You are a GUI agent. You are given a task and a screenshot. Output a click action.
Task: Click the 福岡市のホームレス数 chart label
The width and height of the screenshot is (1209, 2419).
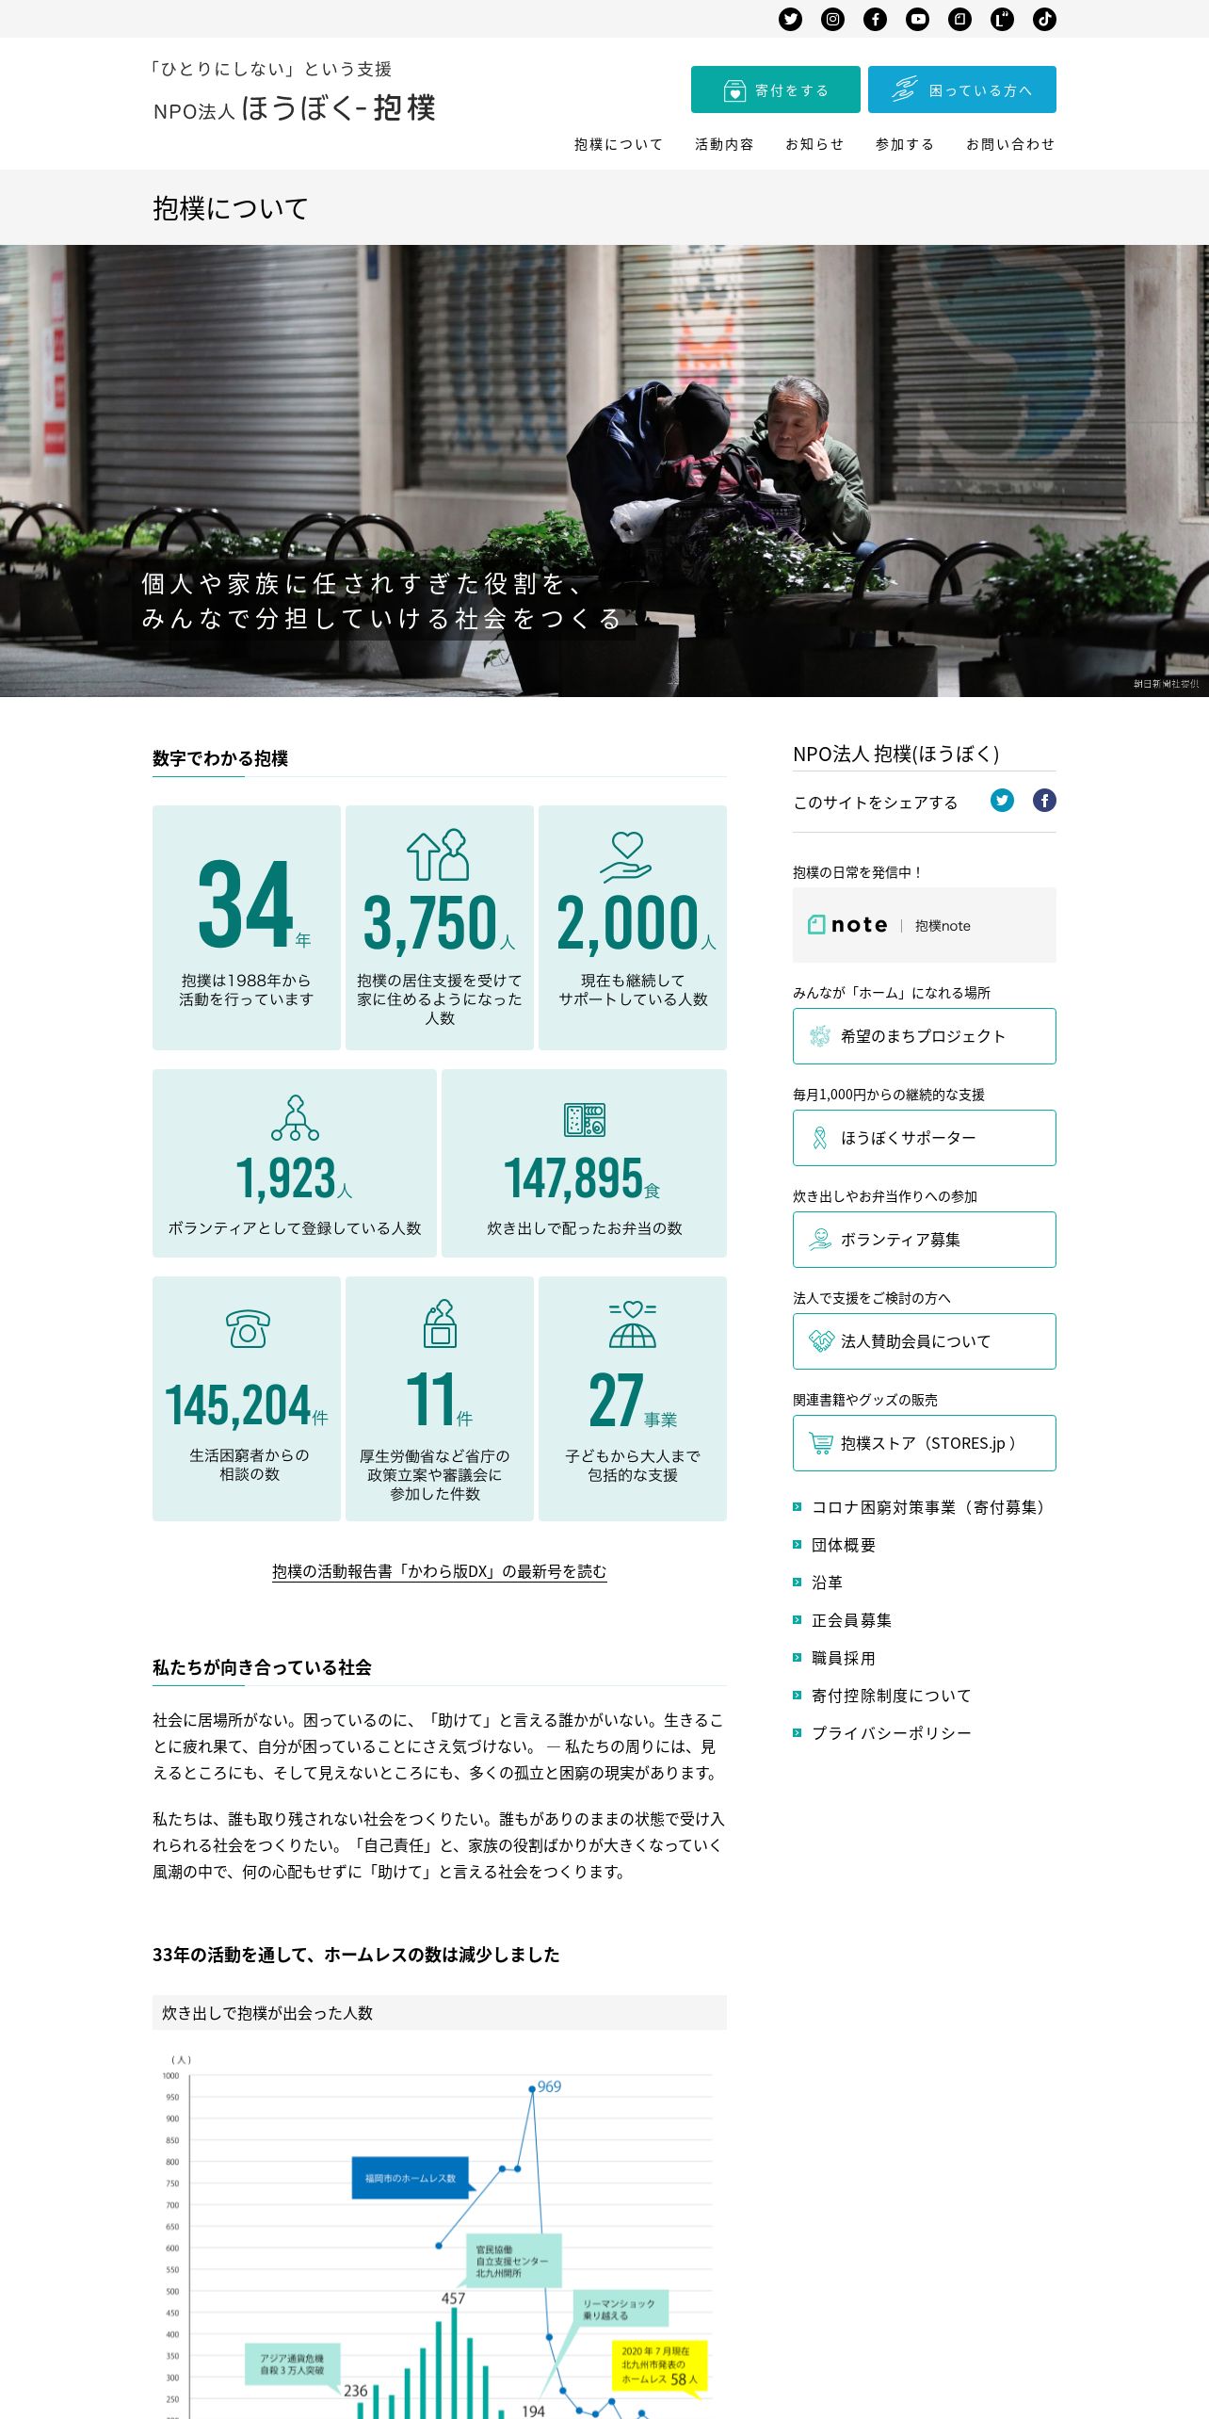(x=411, y=2178)
